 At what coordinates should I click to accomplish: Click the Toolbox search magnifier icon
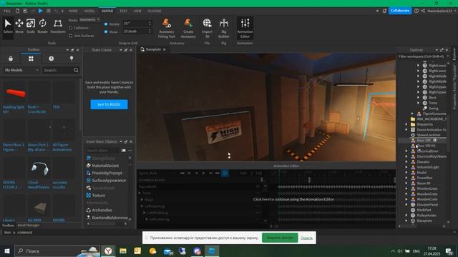point(76,70)
